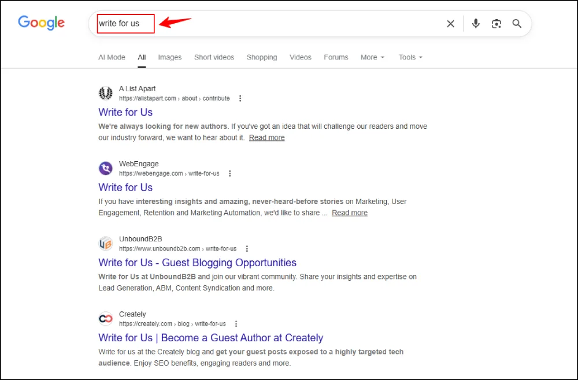The image size is (578, 380).
Task: Open Google Lens image search icon
Action: (x=496, y=24)
